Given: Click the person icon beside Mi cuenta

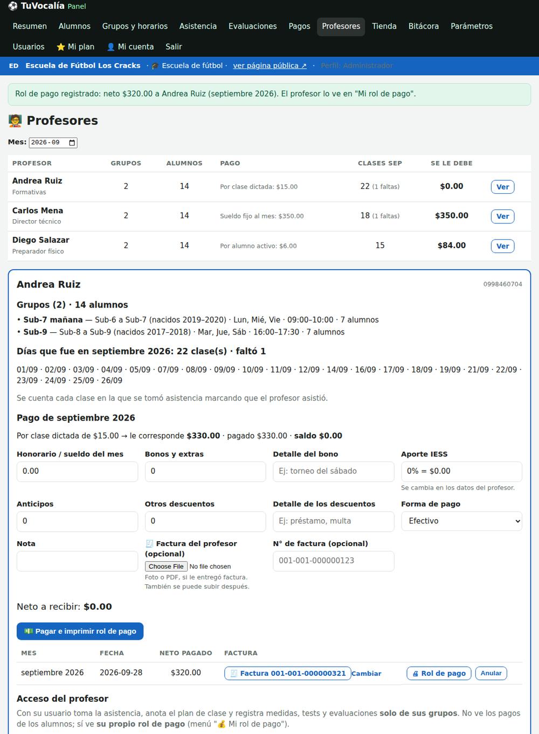Looking at the screenshot, I should tap(111, 47).
